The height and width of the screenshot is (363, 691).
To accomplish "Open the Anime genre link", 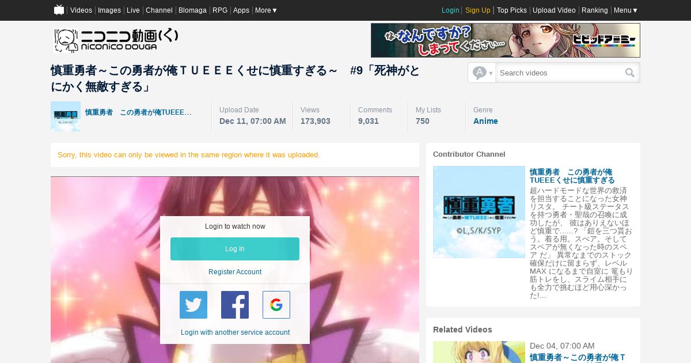I will [x=485, y=121].
